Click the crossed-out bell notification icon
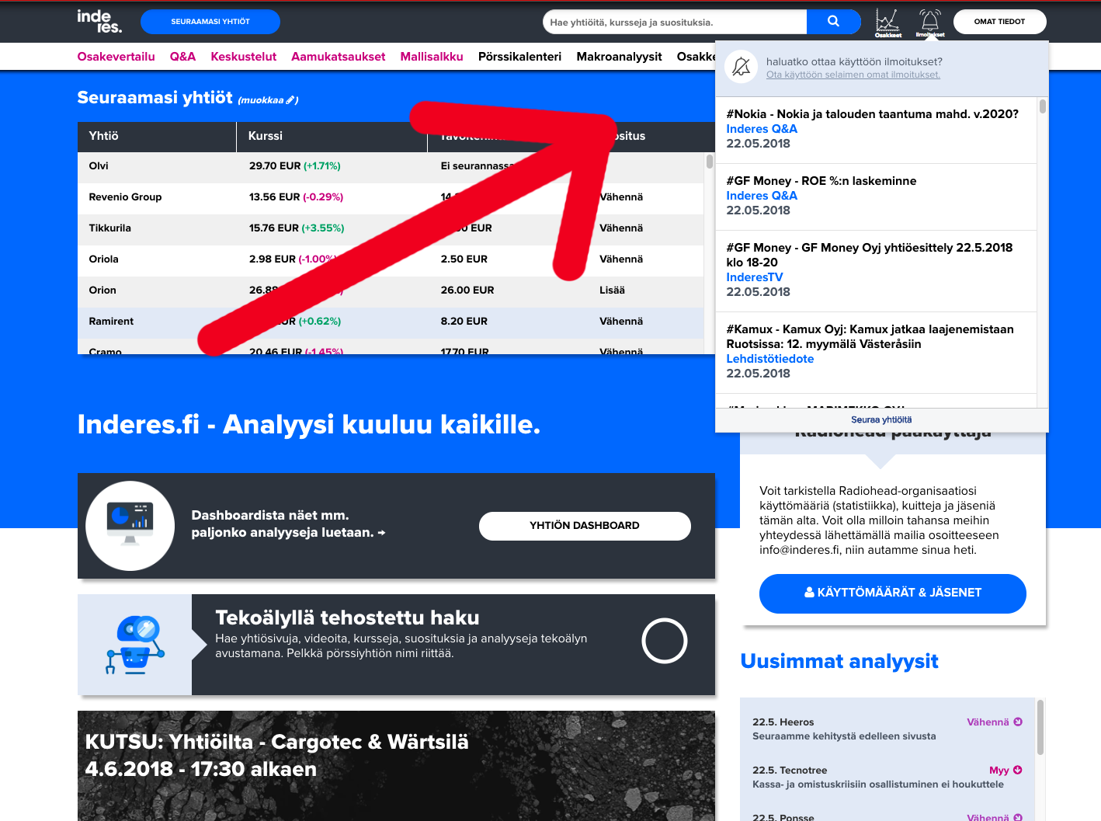This screenshot has height=821, width=1101. point(741,68)
